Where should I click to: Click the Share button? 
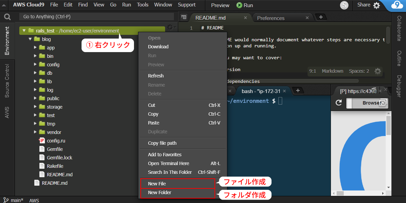pos(364,5)
